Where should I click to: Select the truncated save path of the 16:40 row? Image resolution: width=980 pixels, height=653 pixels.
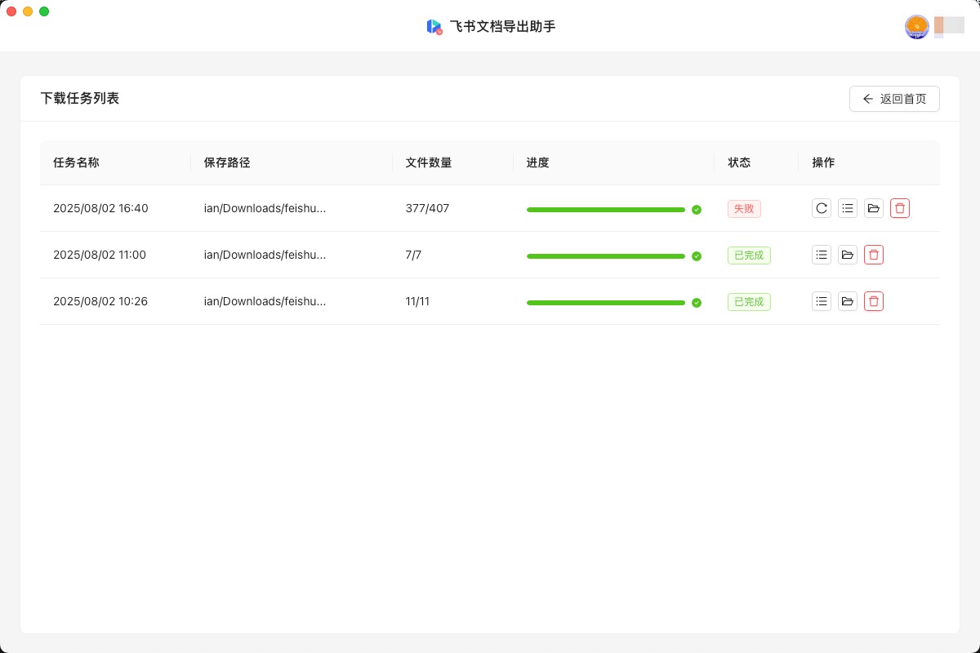[x=265, y=208]
